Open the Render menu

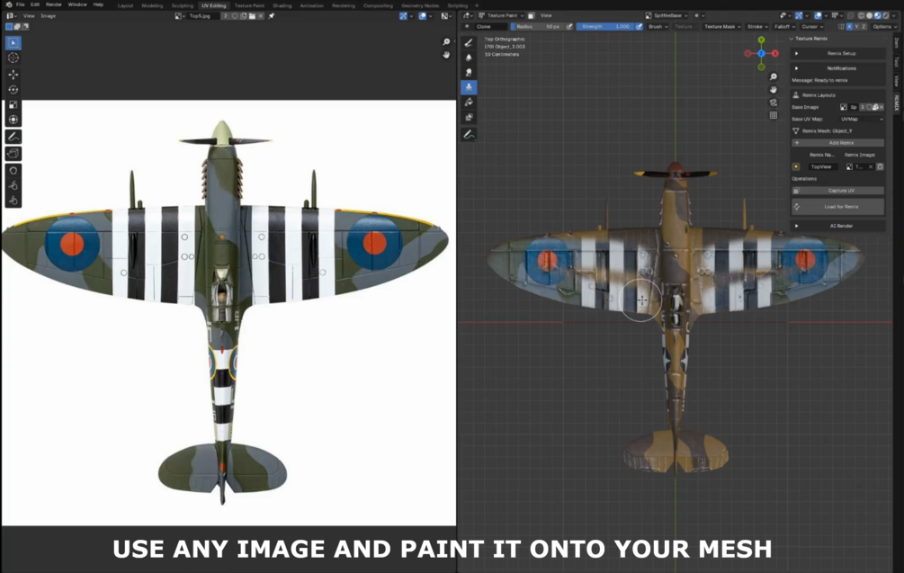tap(54, 4)
